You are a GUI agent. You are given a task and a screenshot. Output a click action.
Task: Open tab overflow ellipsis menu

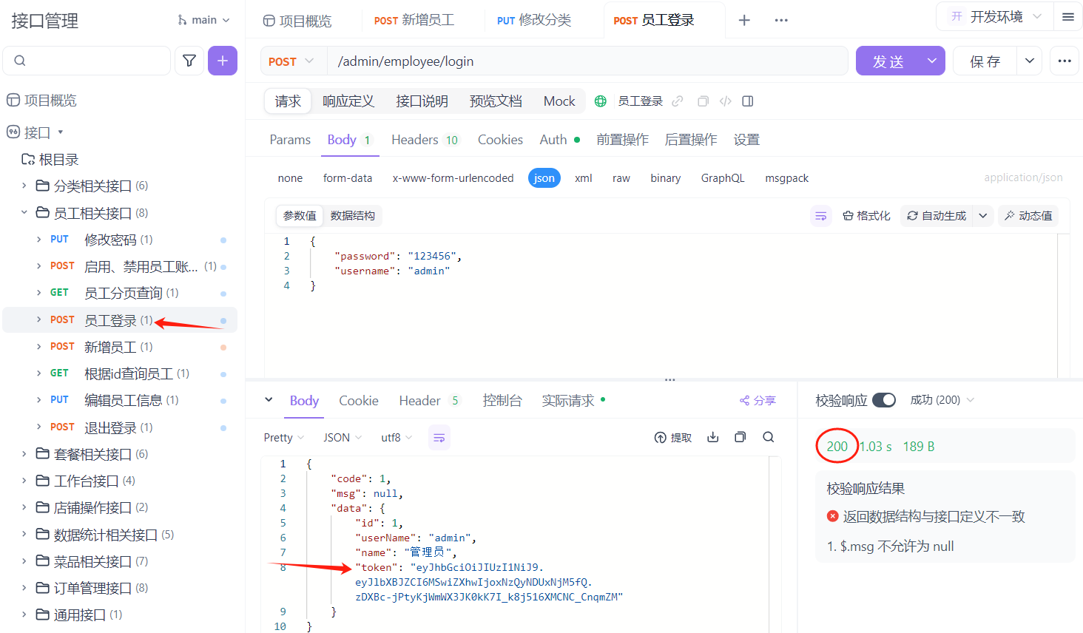(x=781, y=20)
